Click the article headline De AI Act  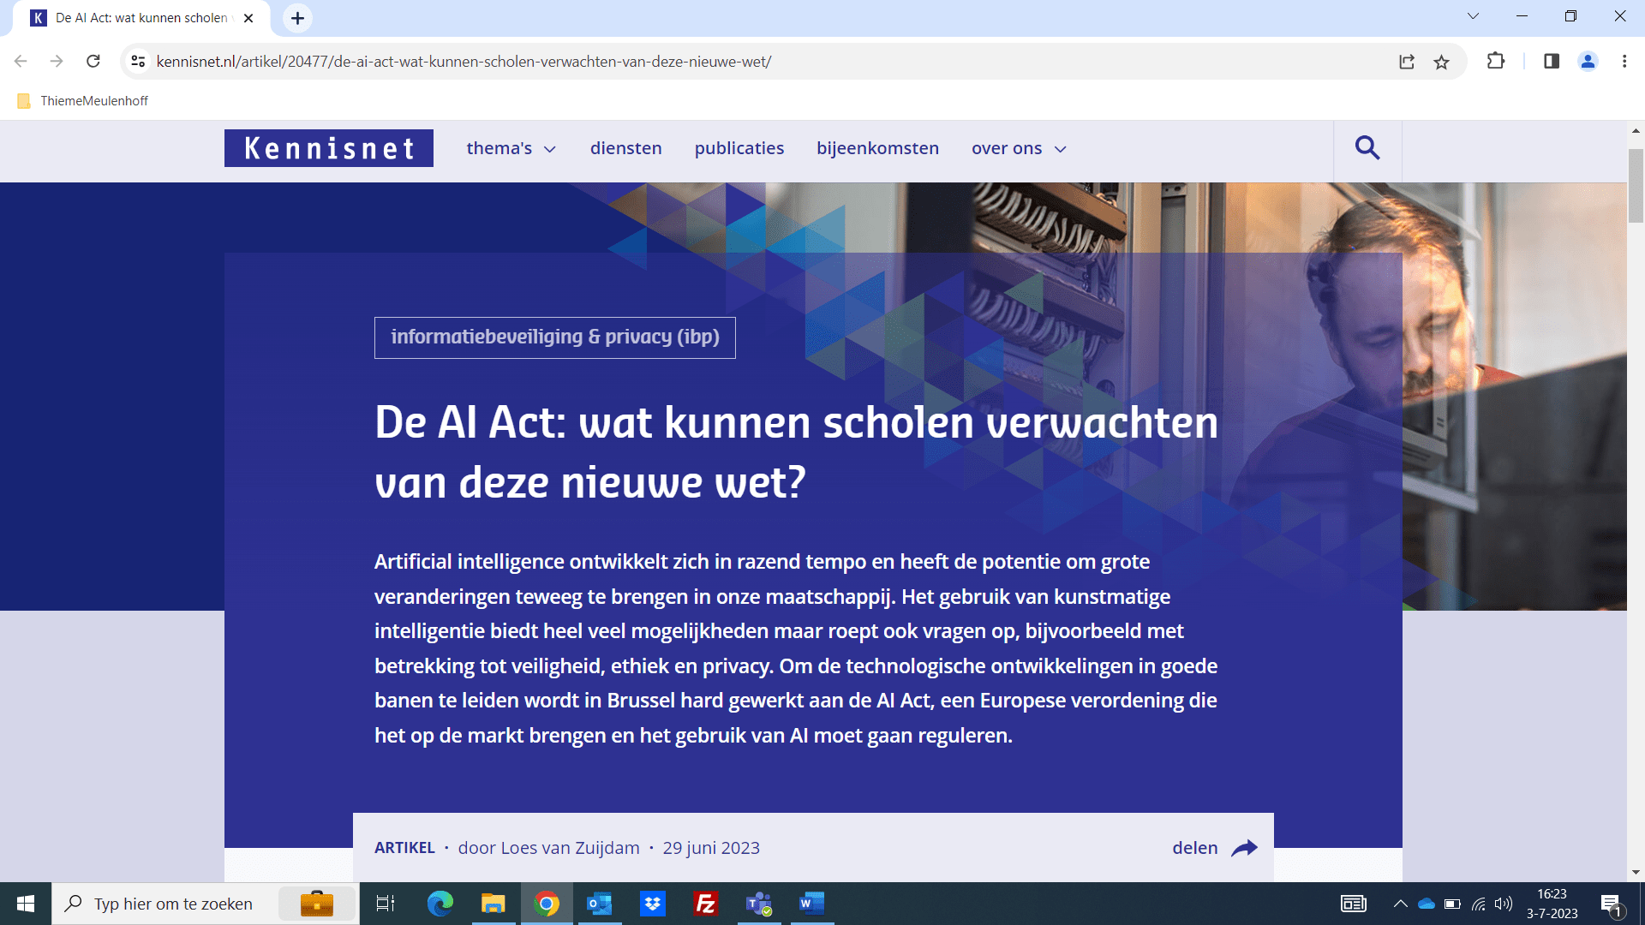pyautogui.click(x=796, y=452)
